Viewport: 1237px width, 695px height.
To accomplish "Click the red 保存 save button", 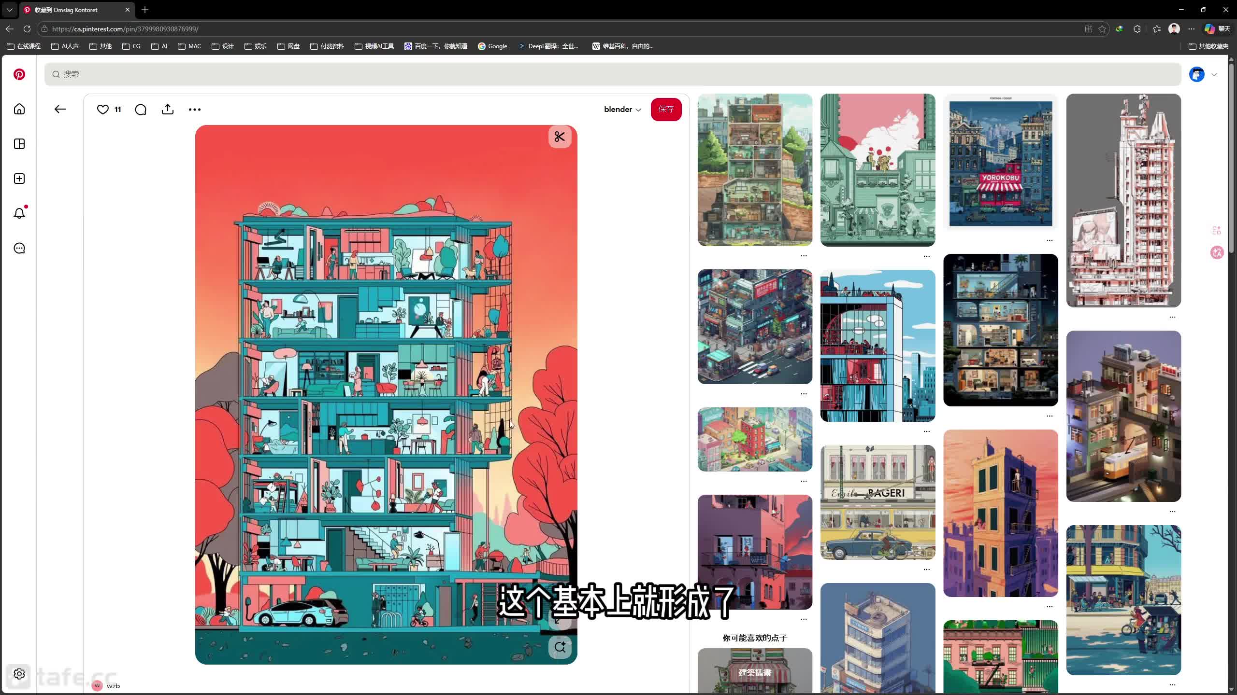I will pos(666,109).
